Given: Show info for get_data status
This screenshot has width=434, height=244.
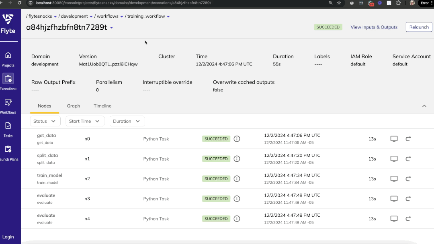Looking at the screenshot, I should click(237, 139).
